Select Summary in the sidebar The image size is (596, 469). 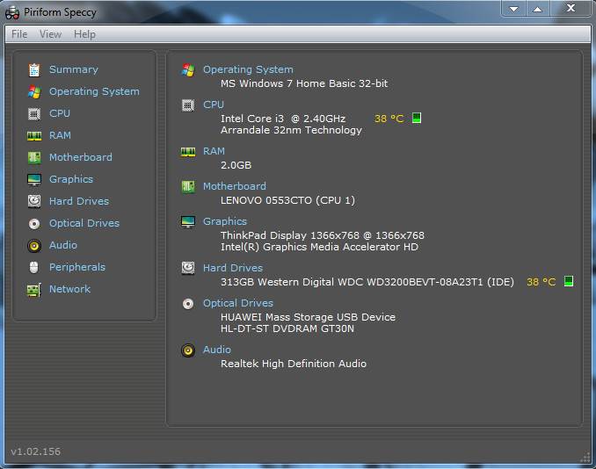pos(74,69)
